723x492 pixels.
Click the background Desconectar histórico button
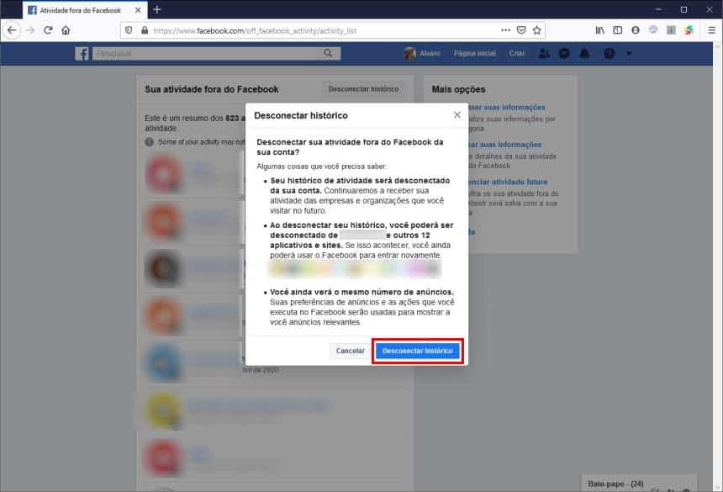[363, 89]
